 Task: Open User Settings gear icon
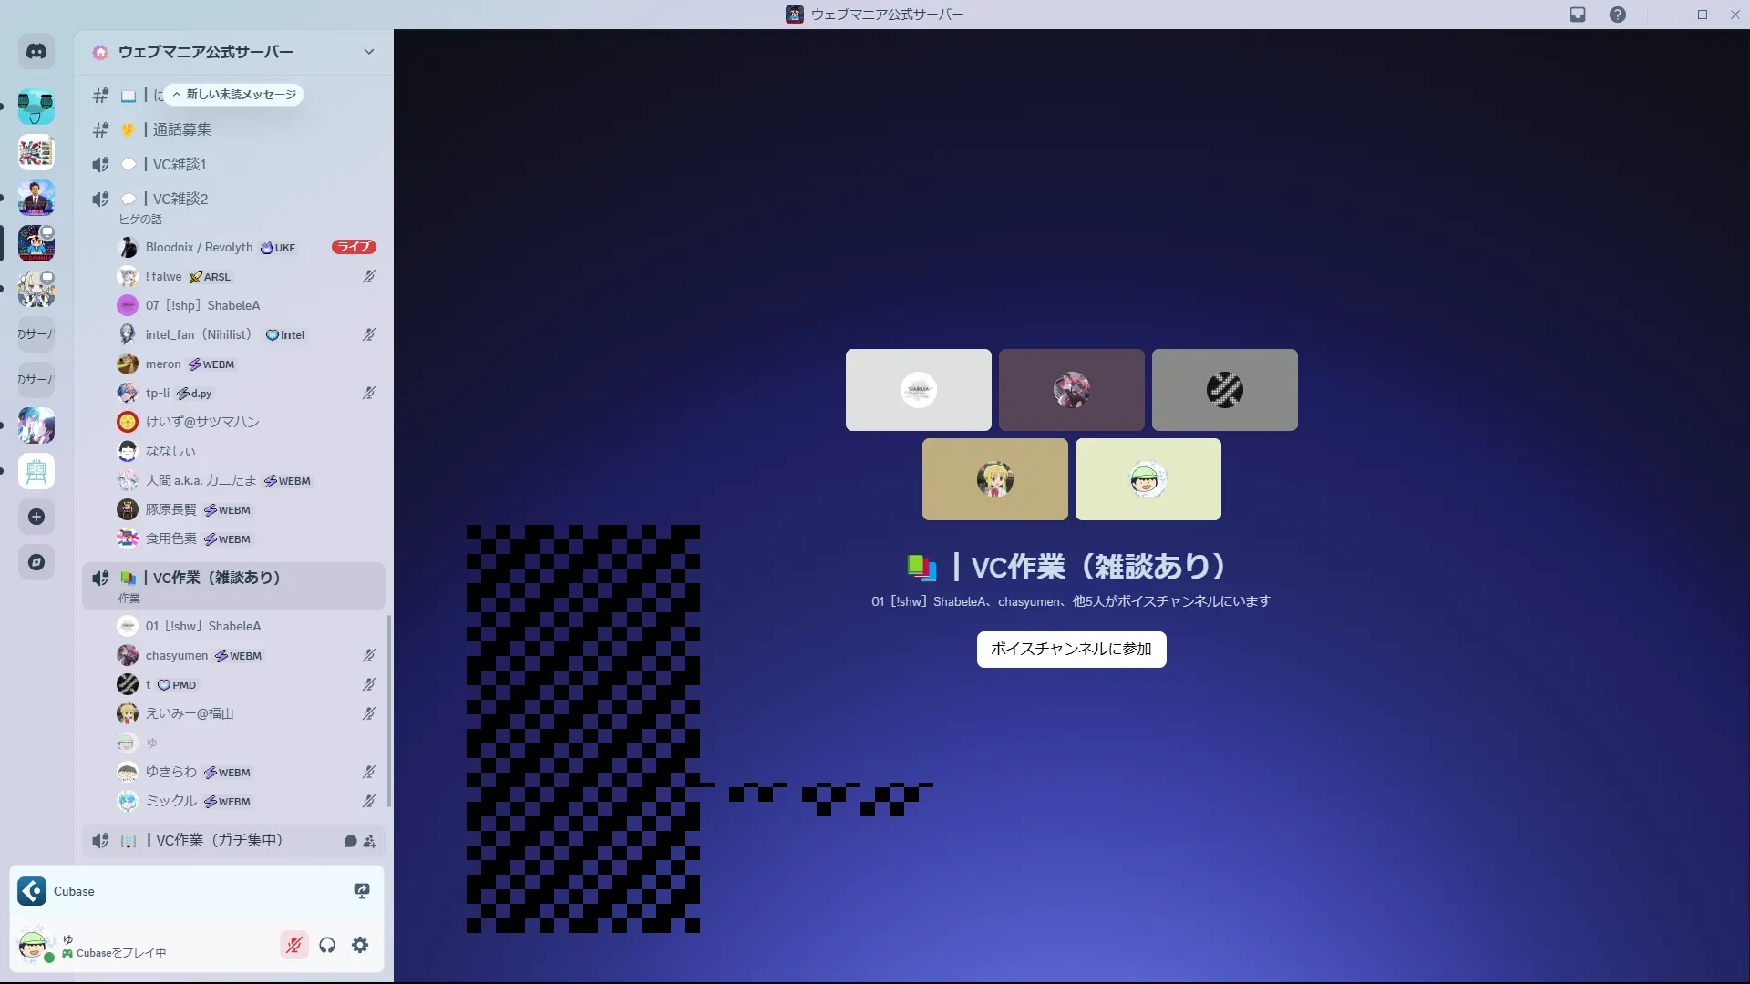(360, 945)
